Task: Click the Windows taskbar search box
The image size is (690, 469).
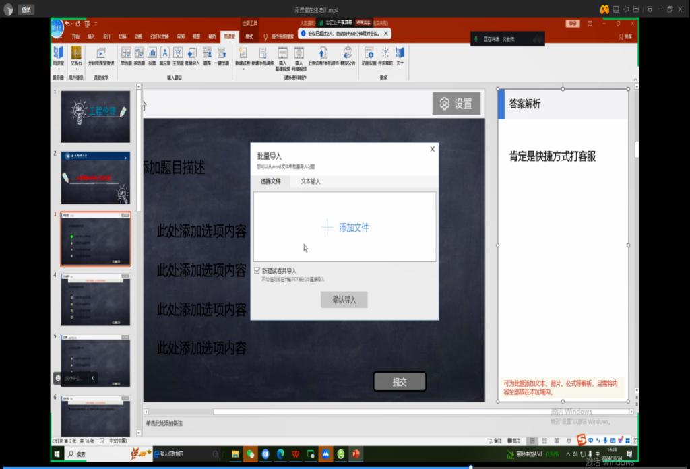Action: pos(108,454)
